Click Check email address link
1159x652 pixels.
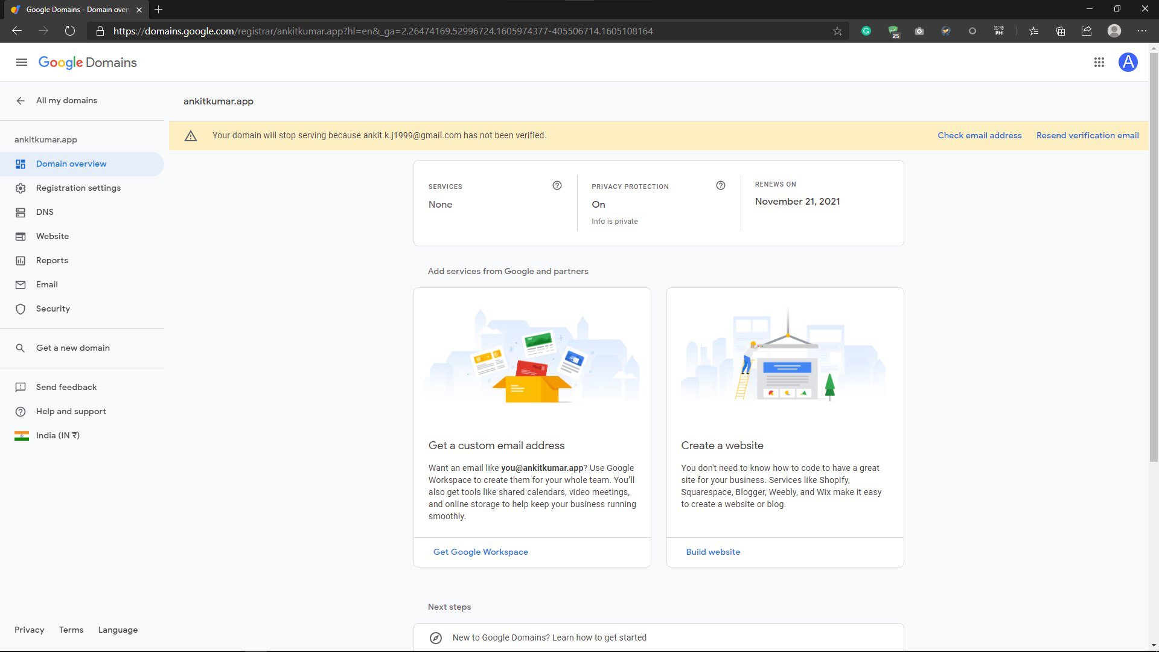(x=980, y=135)
